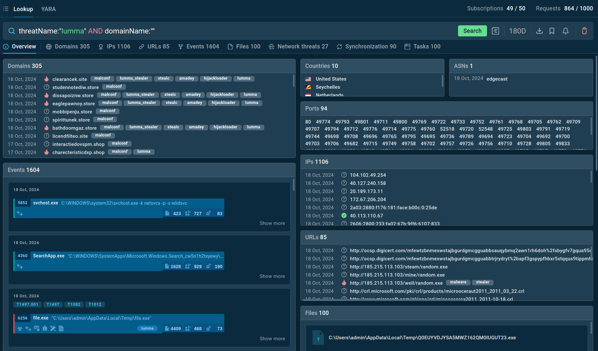Click the hamburger menu icon beside Lookup
The height and width of the screenshot is (351, 598).
click(x=6, y=9)
